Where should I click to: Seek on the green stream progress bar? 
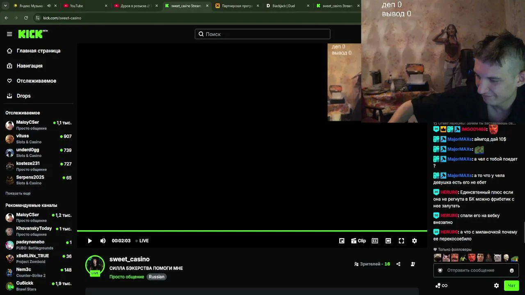click(x=252, y=231)
